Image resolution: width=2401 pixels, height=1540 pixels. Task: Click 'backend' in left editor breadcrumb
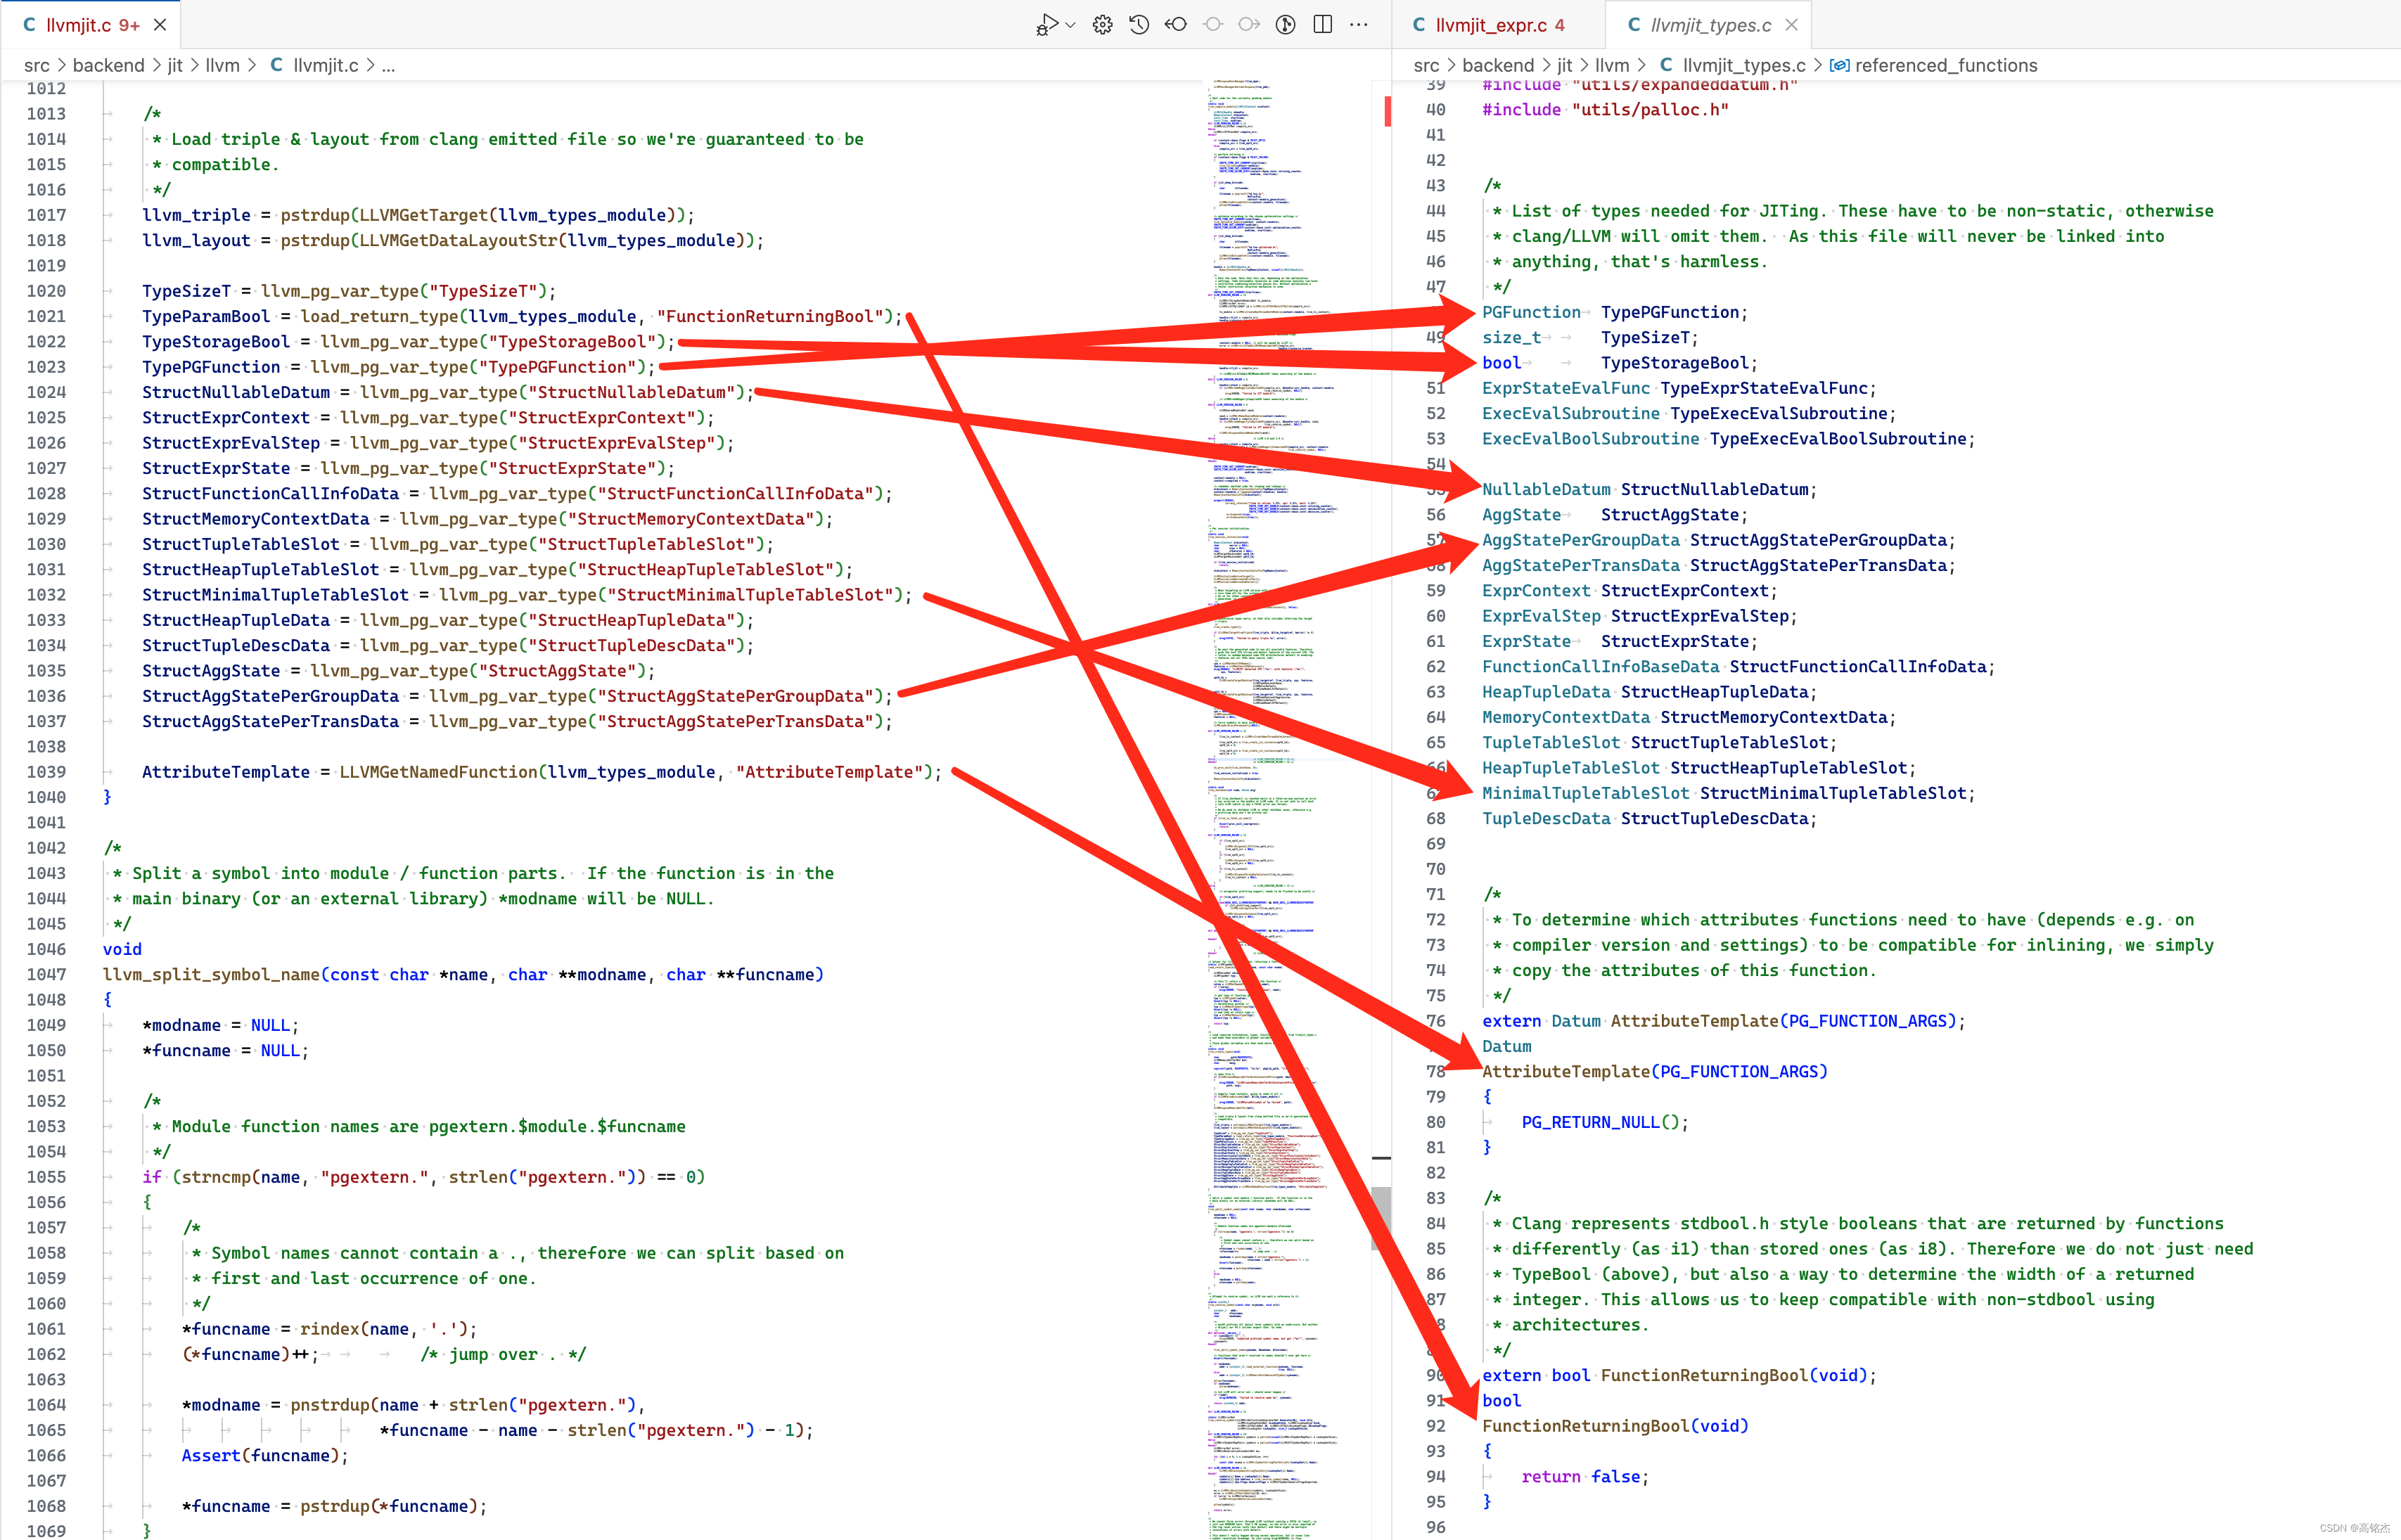108,66
